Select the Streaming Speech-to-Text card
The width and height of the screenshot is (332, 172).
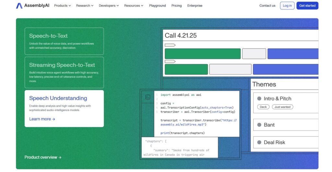pyautogui.click(x=64, y=72)
